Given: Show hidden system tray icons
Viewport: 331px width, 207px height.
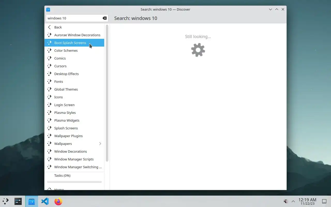Looking at the screenshot, I should 293,201.
